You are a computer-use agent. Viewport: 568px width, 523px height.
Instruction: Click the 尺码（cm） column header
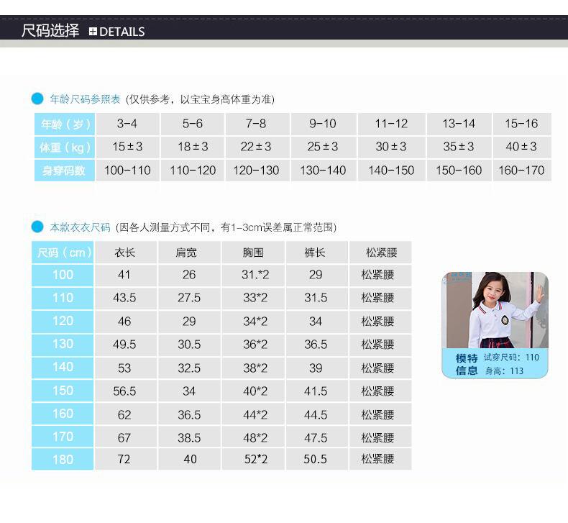click(x=63, y=253)
